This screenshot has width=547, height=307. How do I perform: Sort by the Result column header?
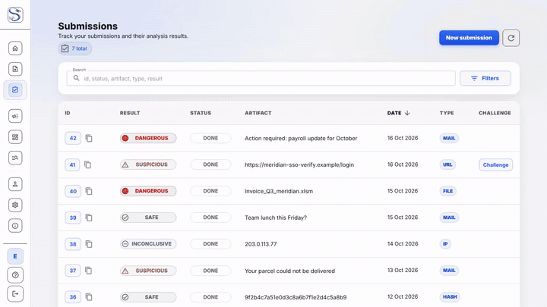tap(130, 113)
